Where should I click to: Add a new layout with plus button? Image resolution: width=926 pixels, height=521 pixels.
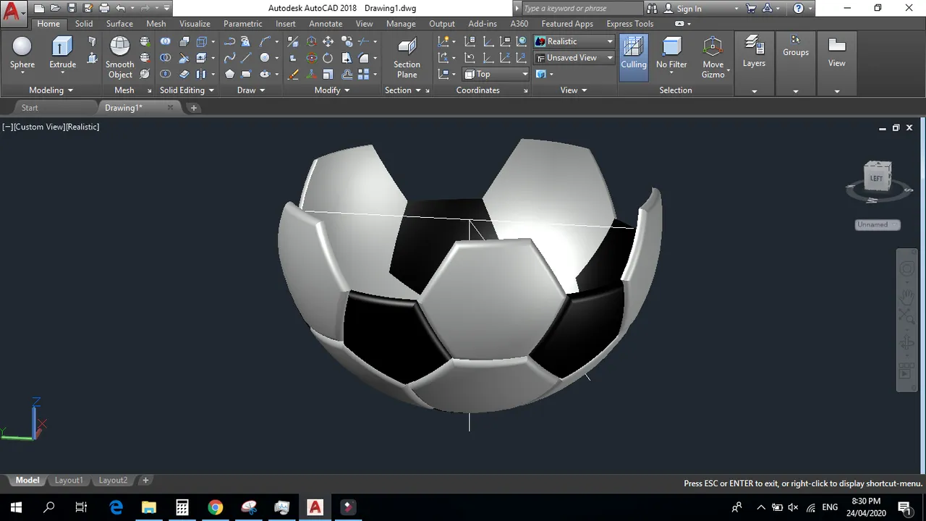(145, 480)
